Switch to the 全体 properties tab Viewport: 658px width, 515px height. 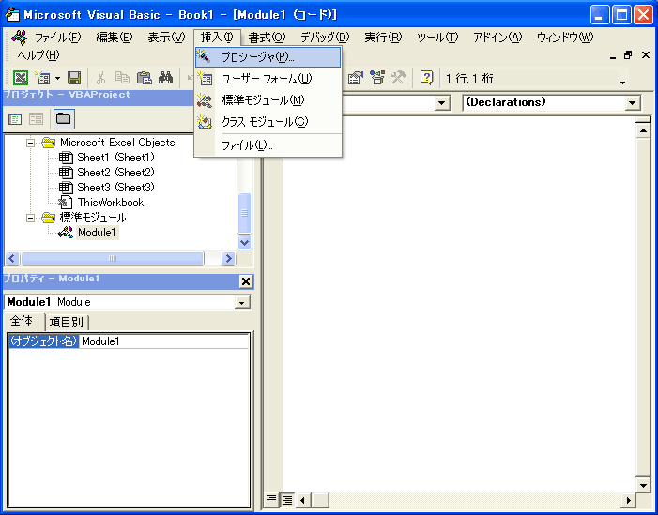coord(22,321)
